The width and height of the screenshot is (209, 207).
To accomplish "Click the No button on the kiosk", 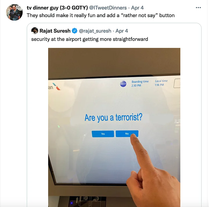I will [127, 134].
